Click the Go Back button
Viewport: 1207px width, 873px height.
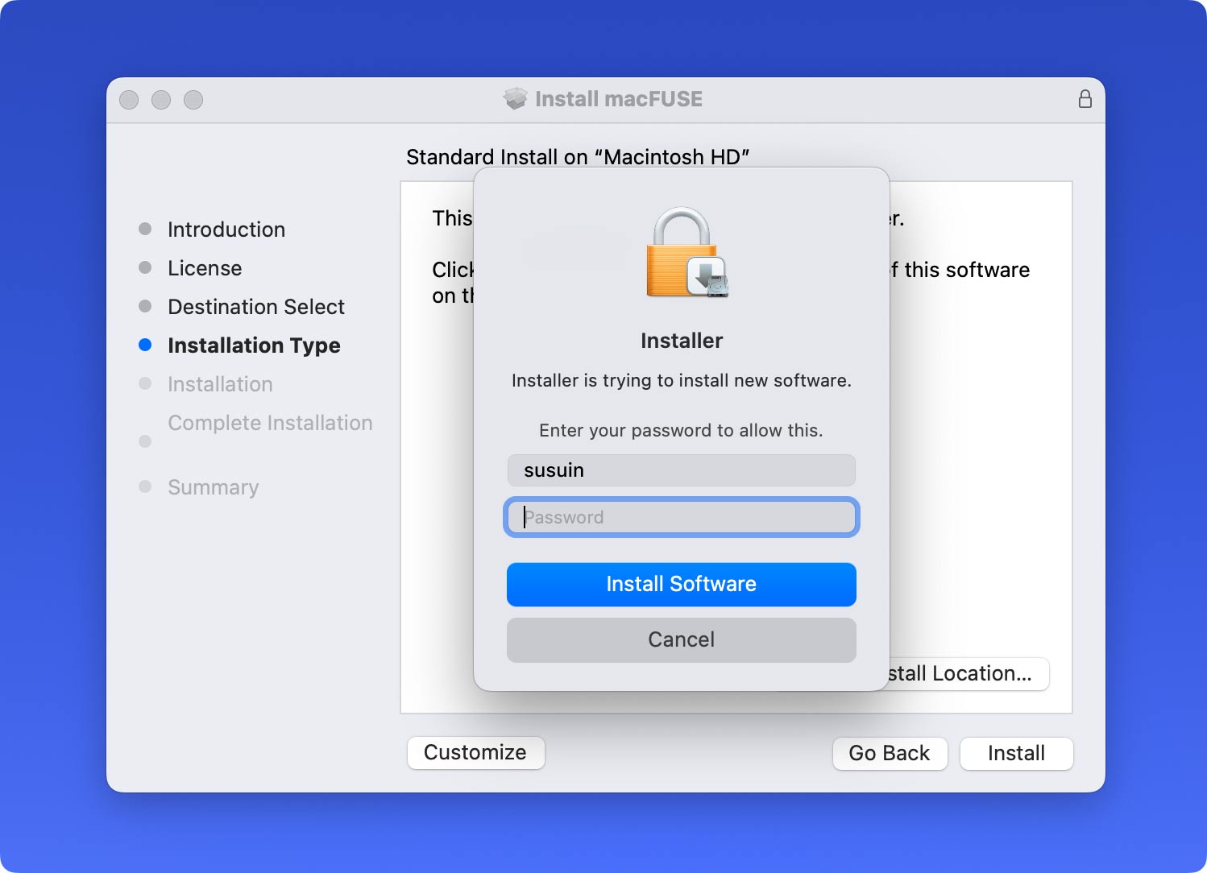(x=890, y=753)
